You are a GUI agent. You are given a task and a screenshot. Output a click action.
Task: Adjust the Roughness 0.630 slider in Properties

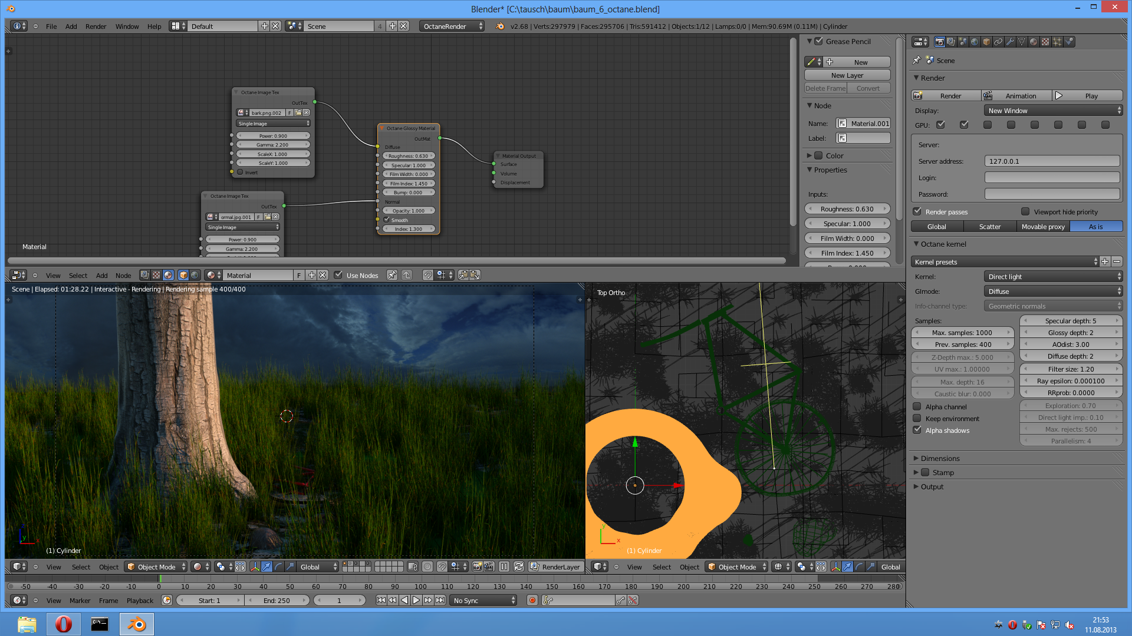[847, 209]
